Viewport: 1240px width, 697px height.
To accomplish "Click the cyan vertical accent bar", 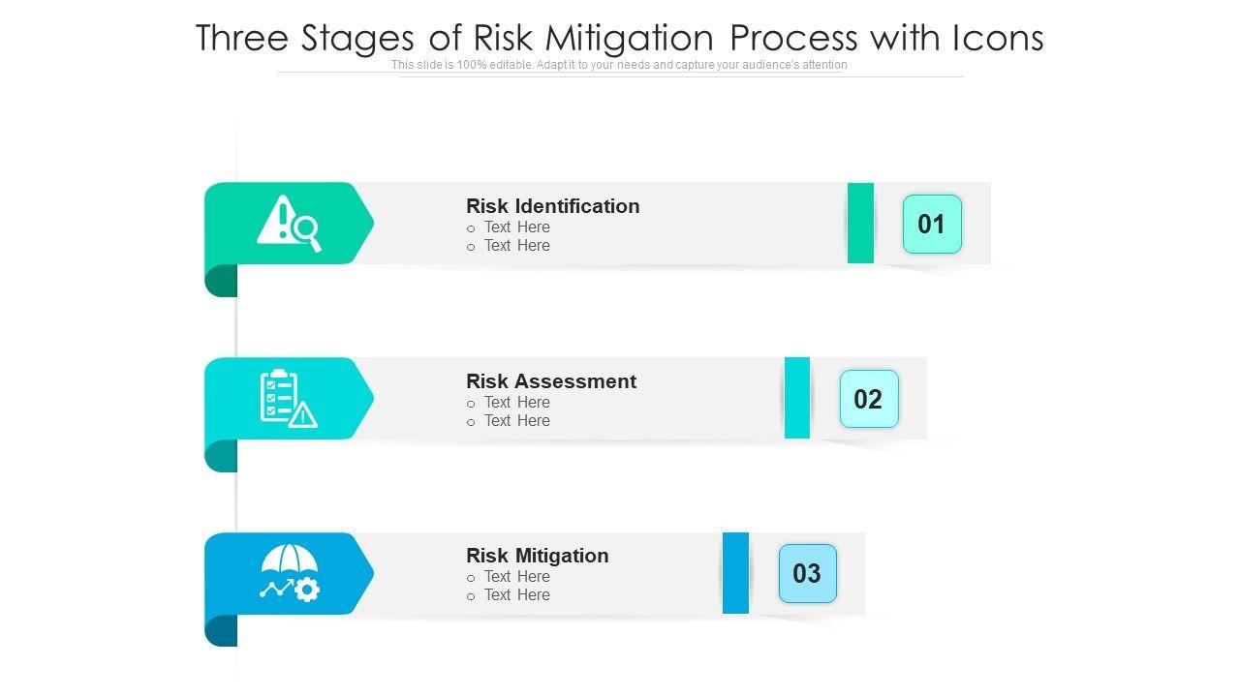I will (x=797, y=398).
